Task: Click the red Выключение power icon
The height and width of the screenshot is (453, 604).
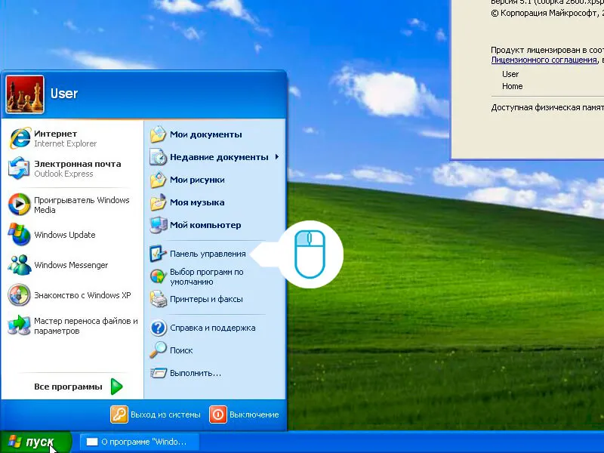Action: (x=218, y=414)
